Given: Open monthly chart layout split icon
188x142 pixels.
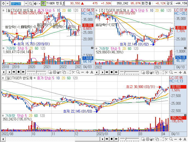Looking at the screenshot, I should [50, 72].
